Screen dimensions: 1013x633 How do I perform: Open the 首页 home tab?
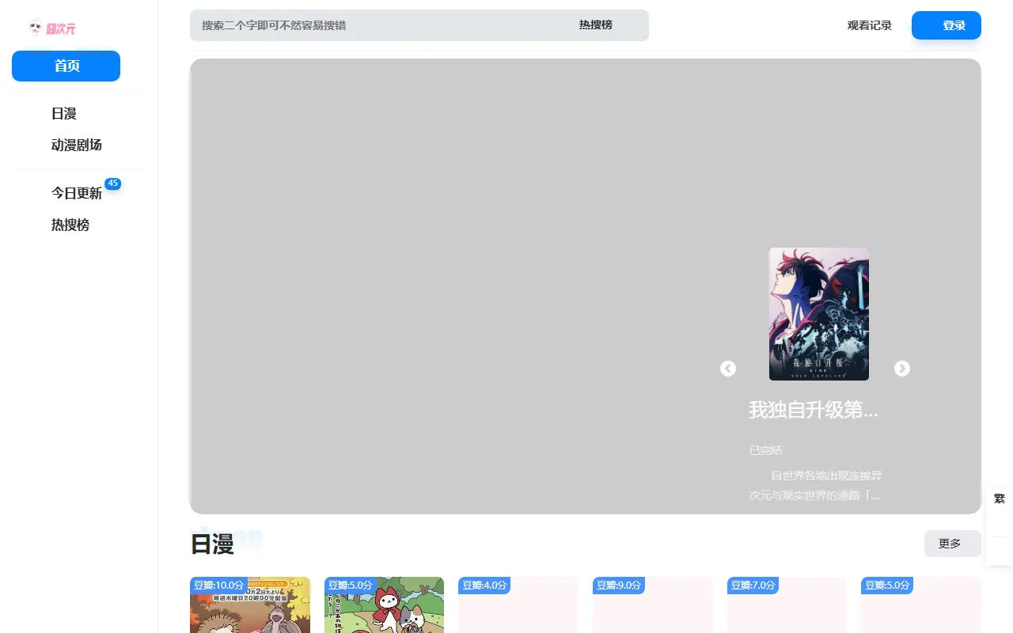tap(66, 66)
